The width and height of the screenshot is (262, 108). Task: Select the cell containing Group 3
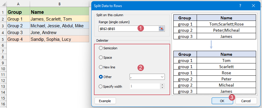click(18, 33)
